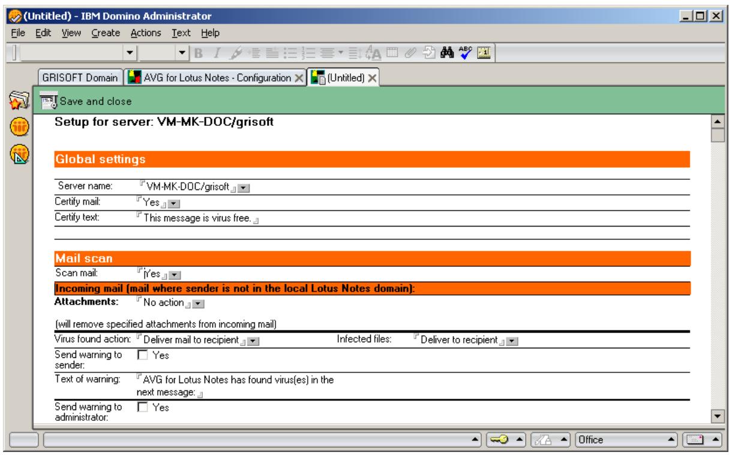Open the Virus found action dropdown
This screenshot has height=455, width=732.
pos(253,341)
